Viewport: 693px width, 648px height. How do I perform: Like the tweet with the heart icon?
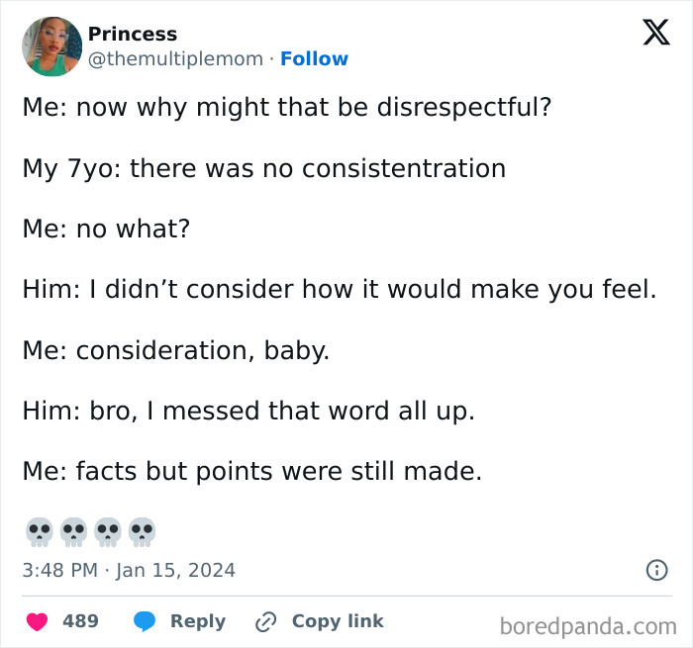(x=38, y=621)
